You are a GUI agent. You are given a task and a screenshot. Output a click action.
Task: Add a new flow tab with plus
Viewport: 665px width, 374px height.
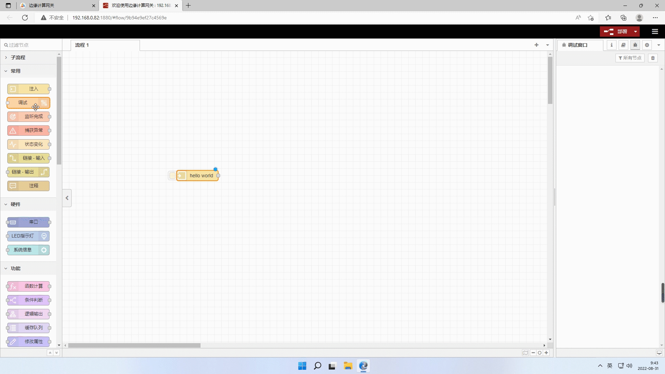(x=536, y=45)
